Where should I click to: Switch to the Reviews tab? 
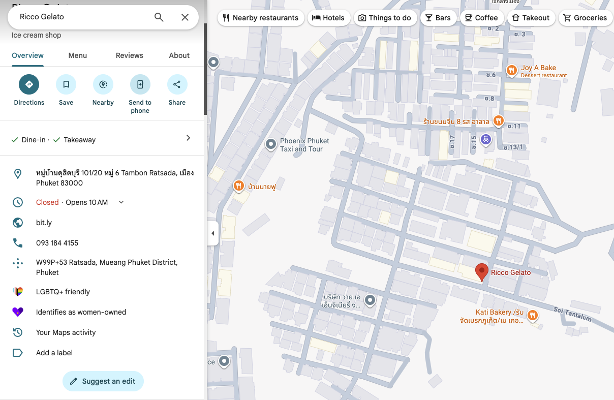click(x=130, y=55)
